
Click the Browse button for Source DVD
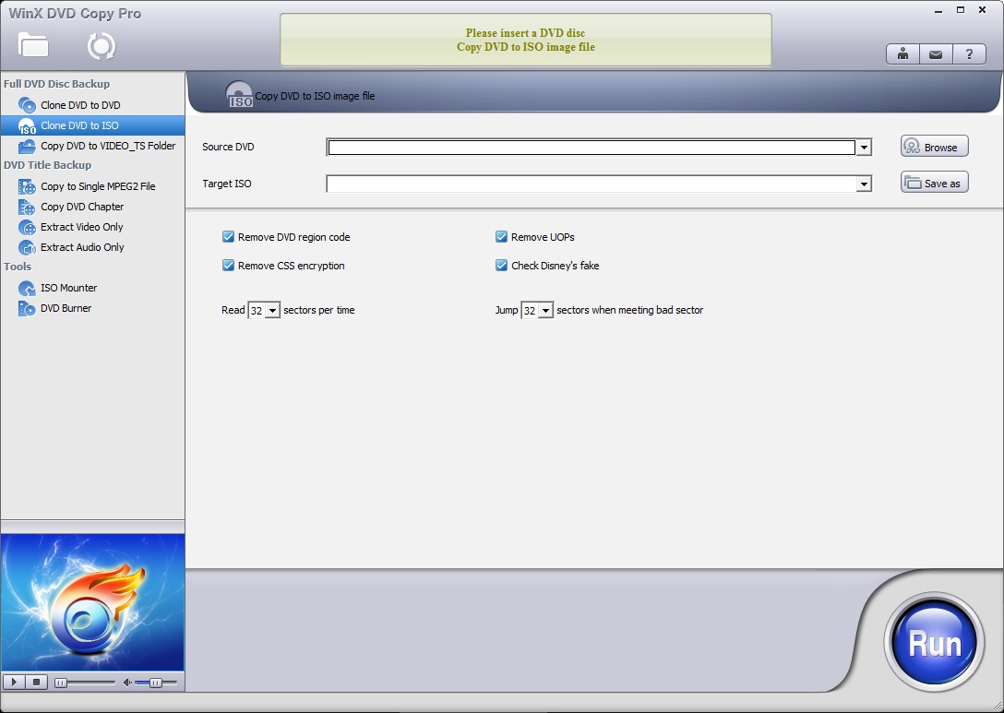pos(934,147)
